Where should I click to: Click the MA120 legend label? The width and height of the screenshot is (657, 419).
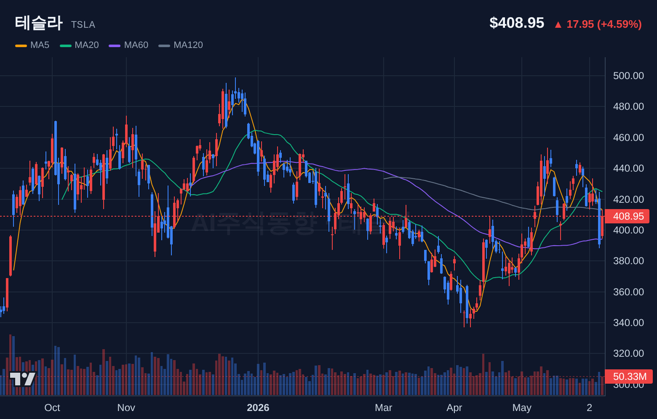(188, 45)
